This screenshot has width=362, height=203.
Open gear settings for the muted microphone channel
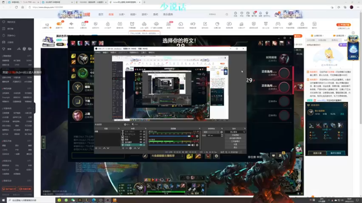[197, 136]
